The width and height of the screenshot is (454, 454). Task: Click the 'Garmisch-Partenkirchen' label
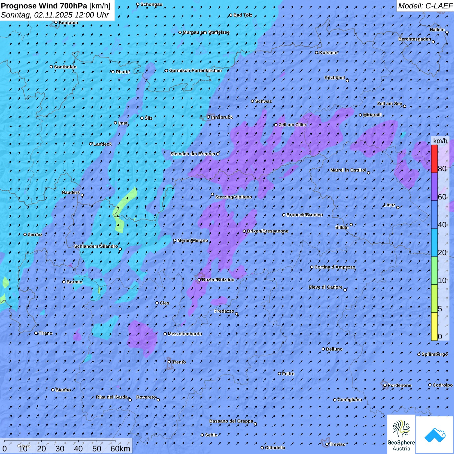[x=196, y=70]
